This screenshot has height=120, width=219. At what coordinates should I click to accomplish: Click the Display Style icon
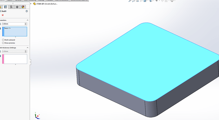(151, 1)
